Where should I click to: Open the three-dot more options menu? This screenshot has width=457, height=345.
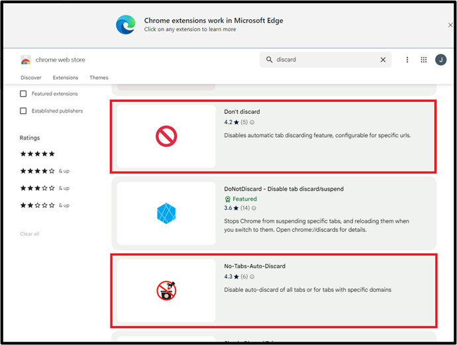point(407,60)
